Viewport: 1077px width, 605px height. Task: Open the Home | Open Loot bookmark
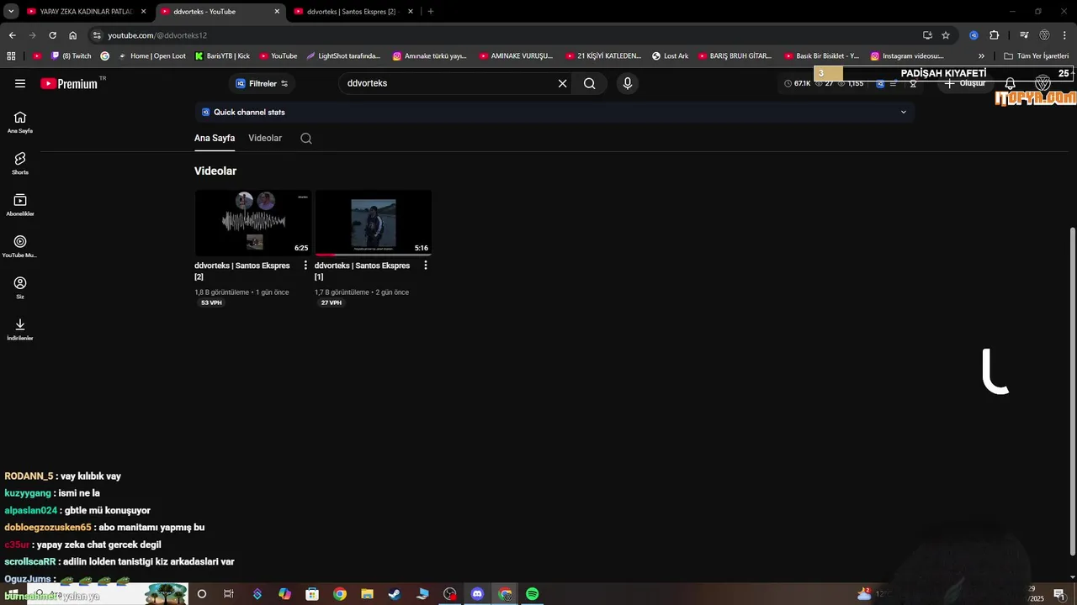coord(151,56)
